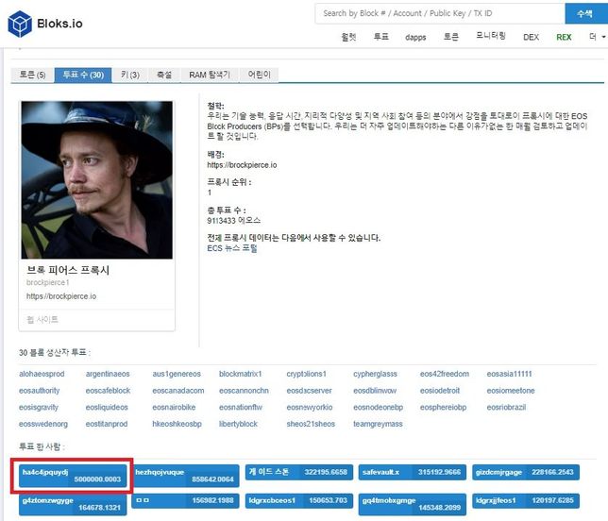The width and height of the screenshot is (608, 521).
Task: Click voter badge hezhqojvuque
Action: [186, 476]
